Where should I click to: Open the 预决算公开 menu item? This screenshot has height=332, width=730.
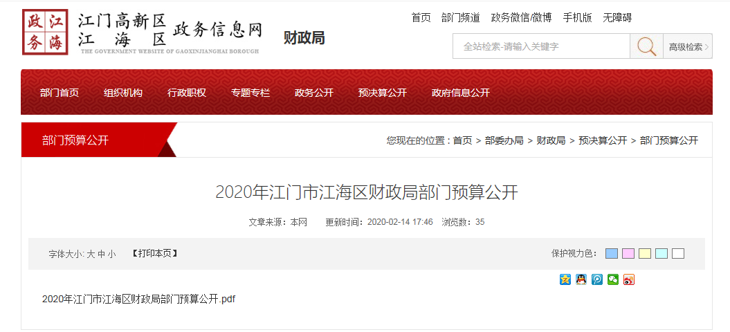click(383, 93)
